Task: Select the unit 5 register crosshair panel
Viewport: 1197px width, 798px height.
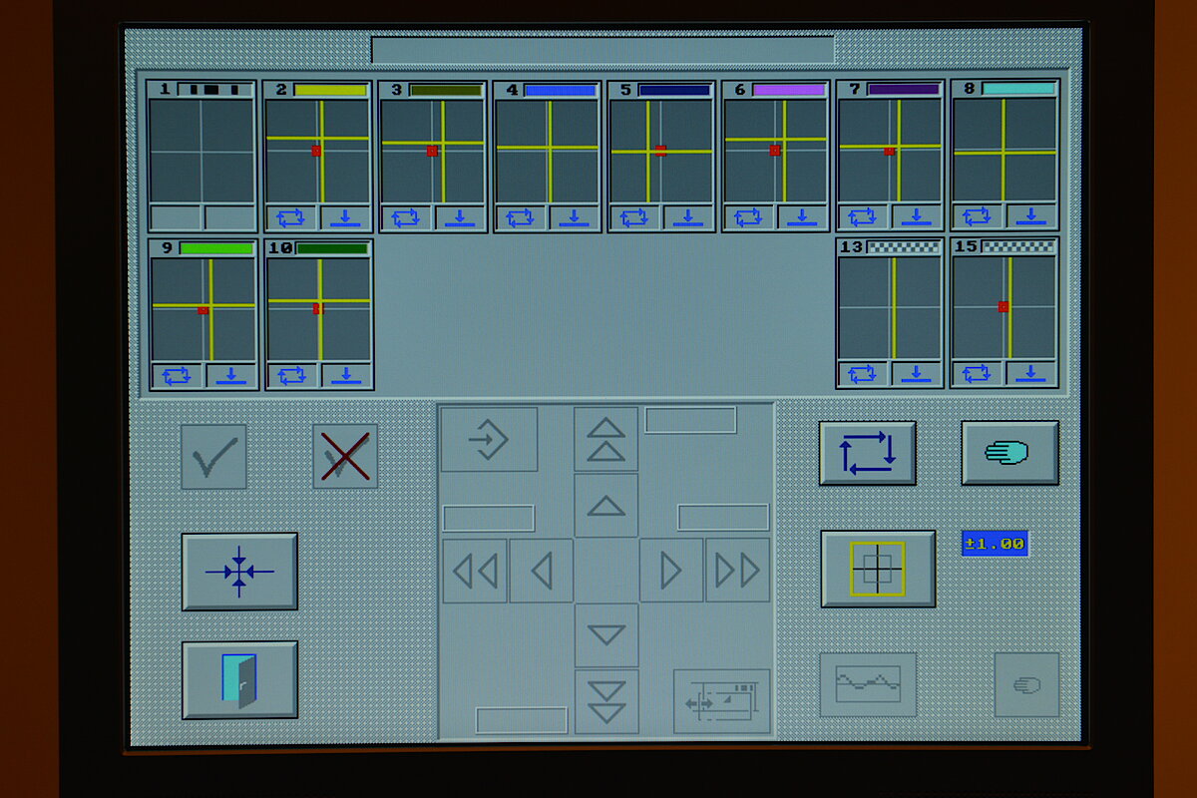Action: point(661,151)
